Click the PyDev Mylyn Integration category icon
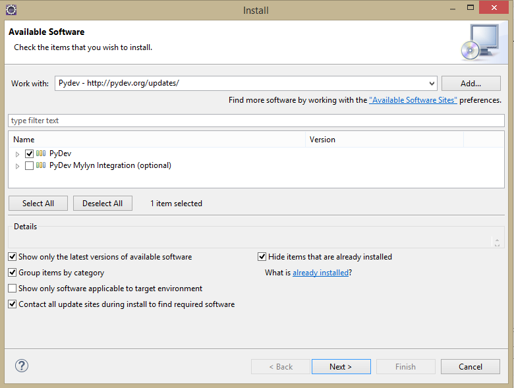 tap(41, 165)
